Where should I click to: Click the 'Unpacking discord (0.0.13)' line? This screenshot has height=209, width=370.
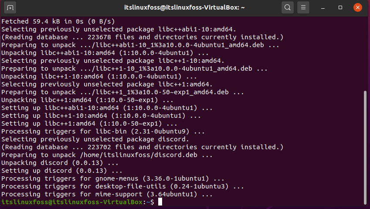click(x=60, y=163)
